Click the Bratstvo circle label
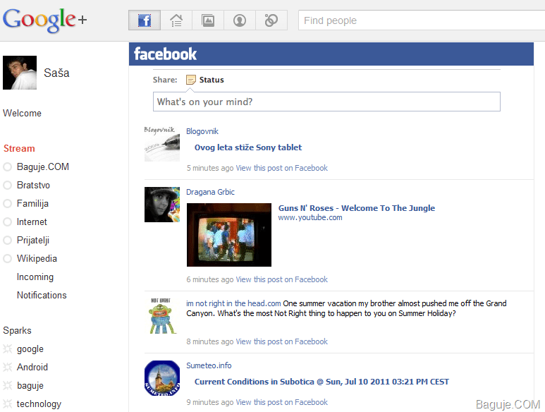The height and width of the screenshot is (412, 545). click(33, 186)
